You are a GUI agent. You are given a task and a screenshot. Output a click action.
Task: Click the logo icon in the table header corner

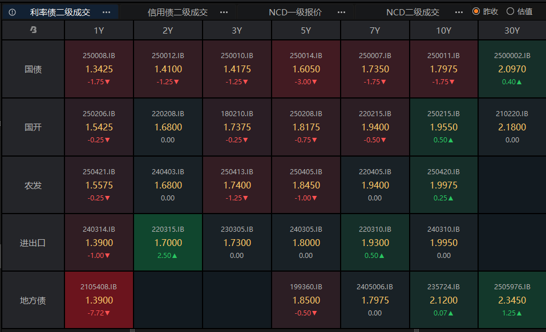point(34,30)
